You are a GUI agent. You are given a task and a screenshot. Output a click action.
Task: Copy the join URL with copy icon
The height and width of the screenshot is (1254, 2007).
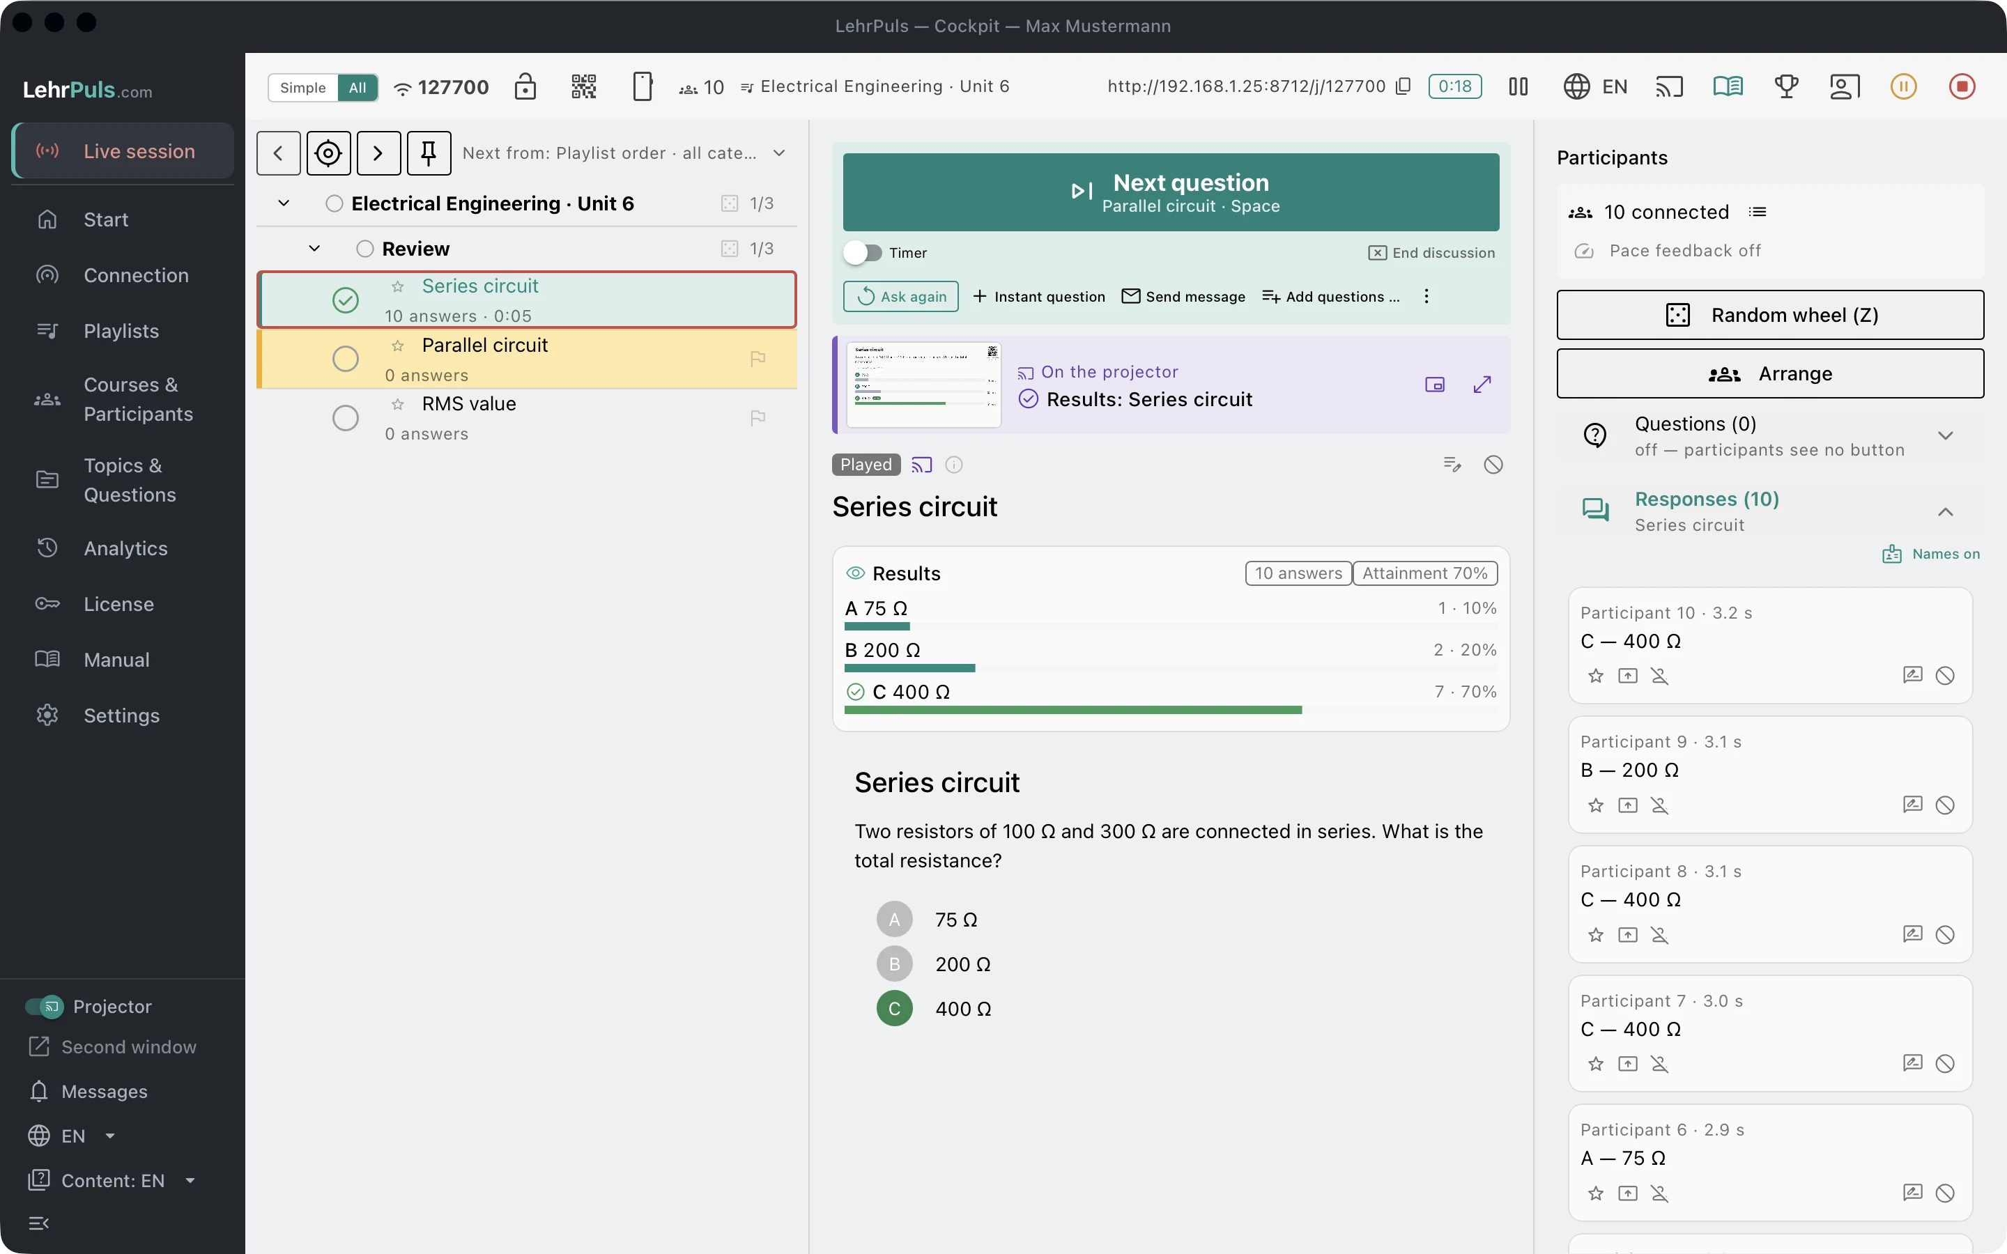(x=1404, y=86)
